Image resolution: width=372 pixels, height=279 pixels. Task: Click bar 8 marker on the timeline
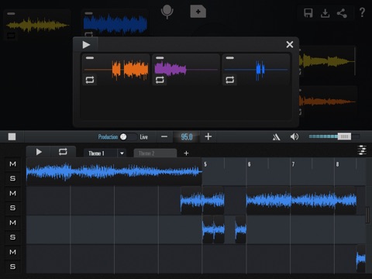[x=337, y=164]
